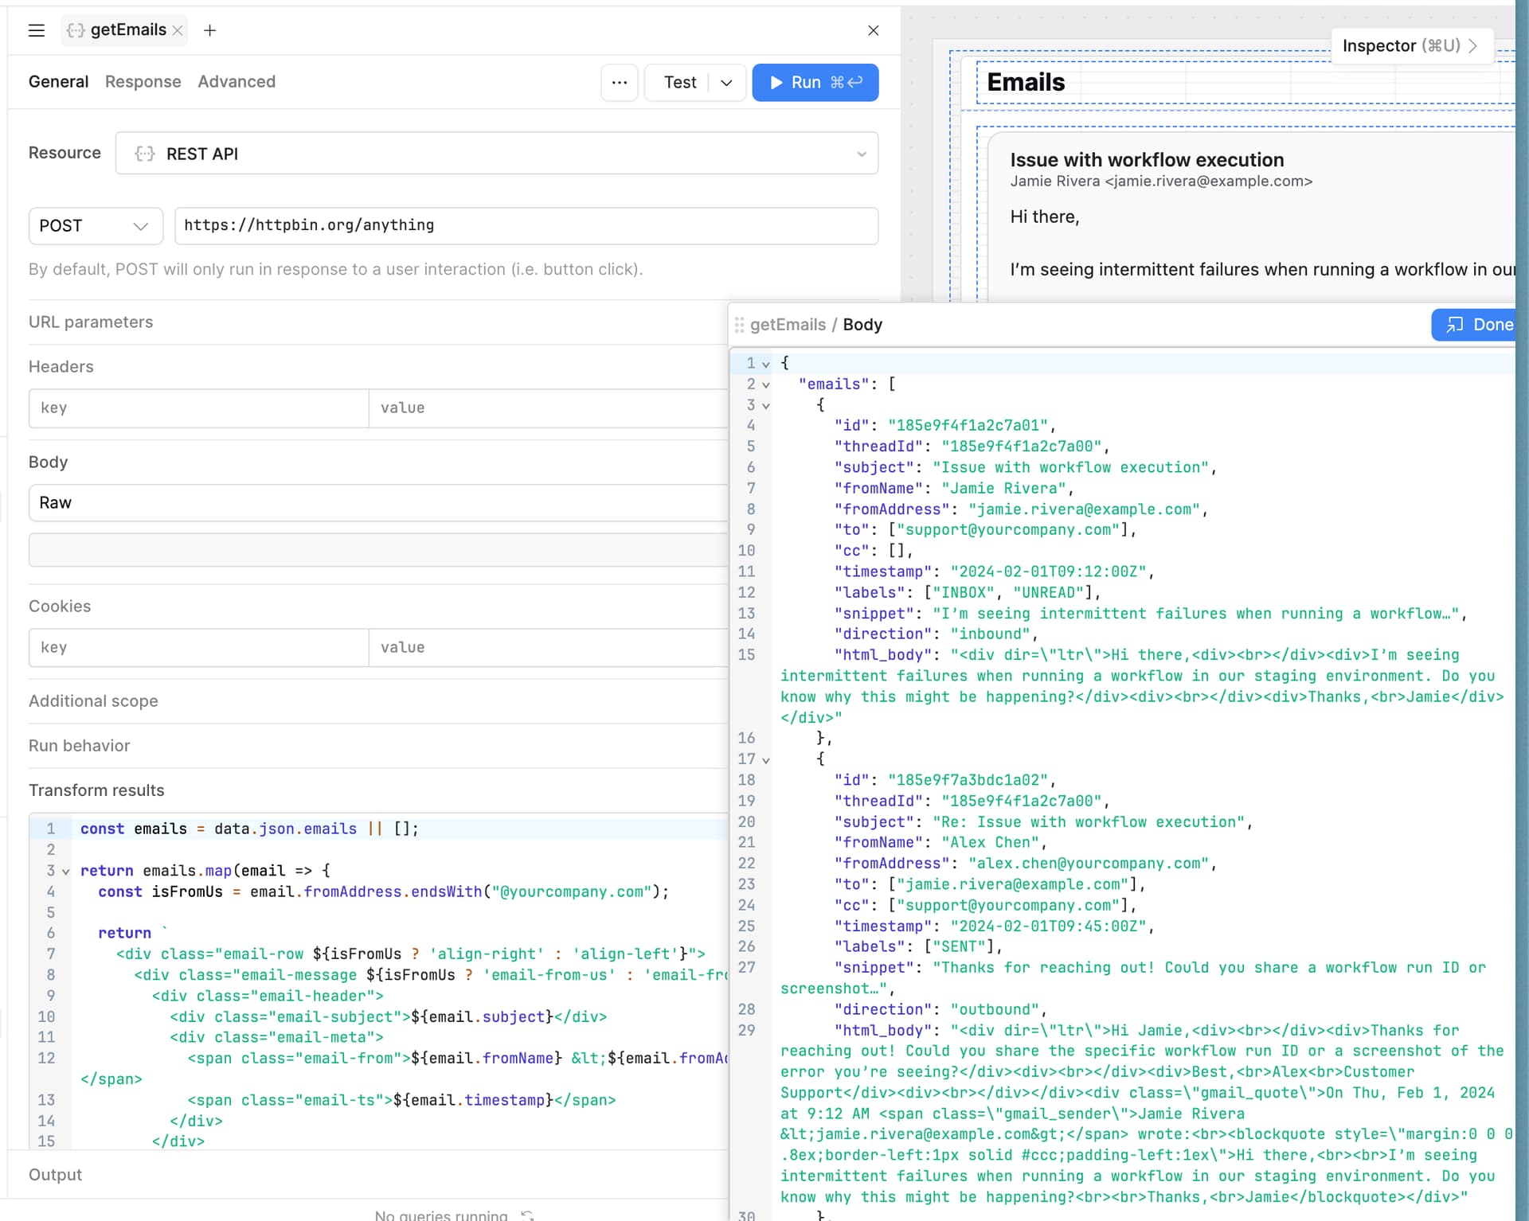Click the Headers key input field

[x=198, y=408]
